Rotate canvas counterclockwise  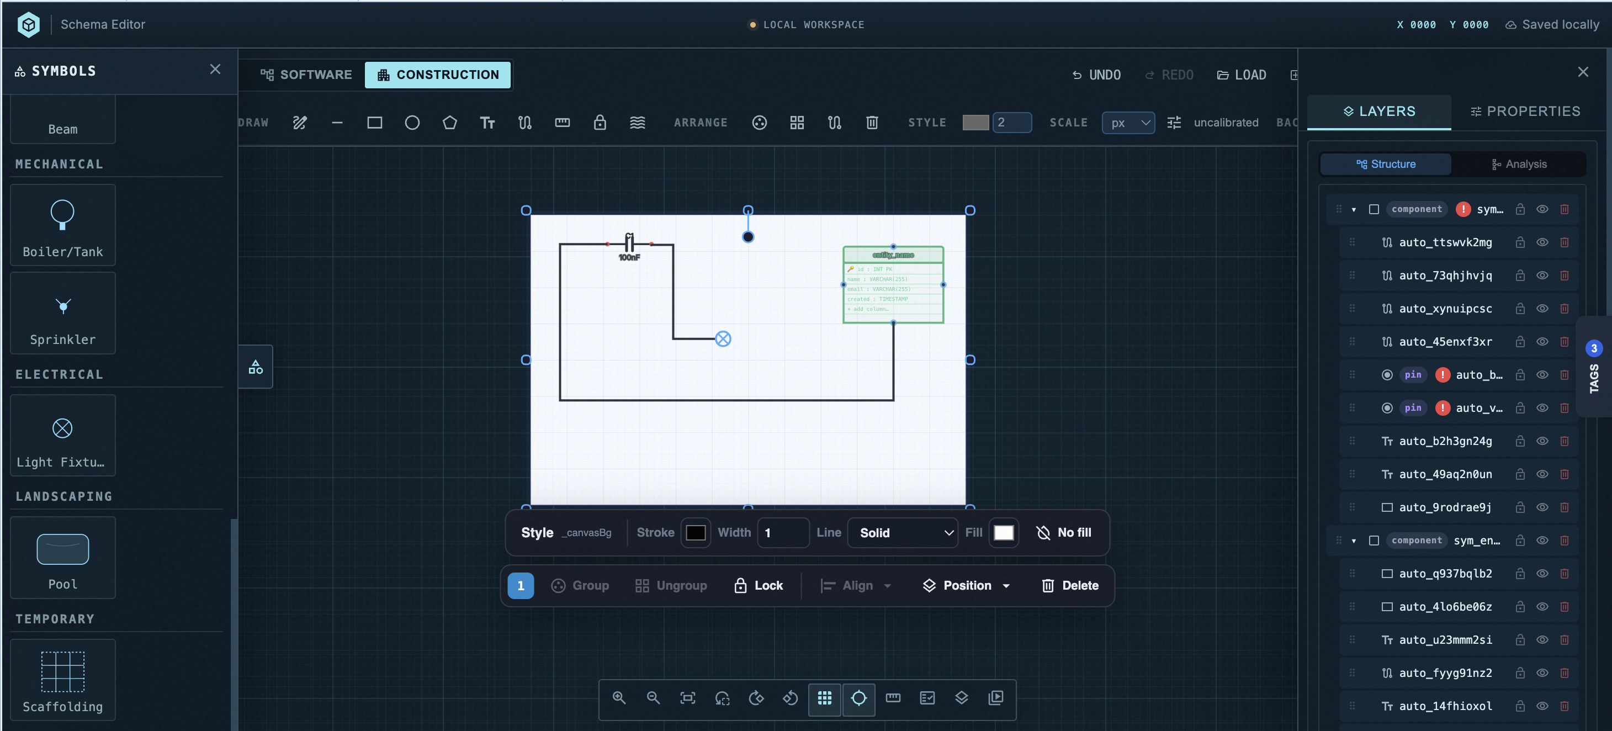point(791,698)
